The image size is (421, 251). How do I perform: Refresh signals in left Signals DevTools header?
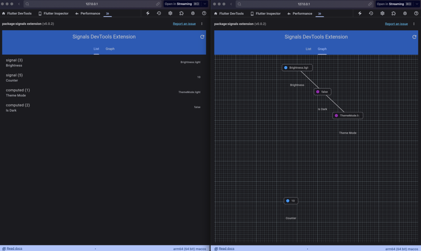pos(202,37)
